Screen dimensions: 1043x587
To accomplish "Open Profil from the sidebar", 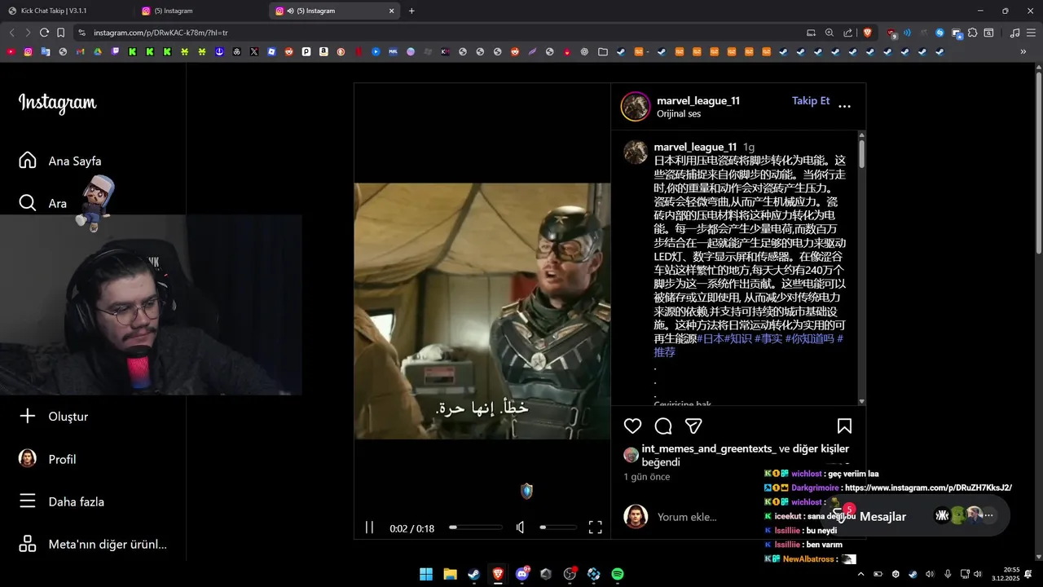I will 47,459.
